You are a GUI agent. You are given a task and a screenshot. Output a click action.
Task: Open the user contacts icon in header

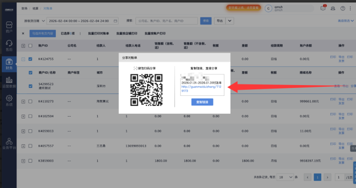tap(333, 8)
